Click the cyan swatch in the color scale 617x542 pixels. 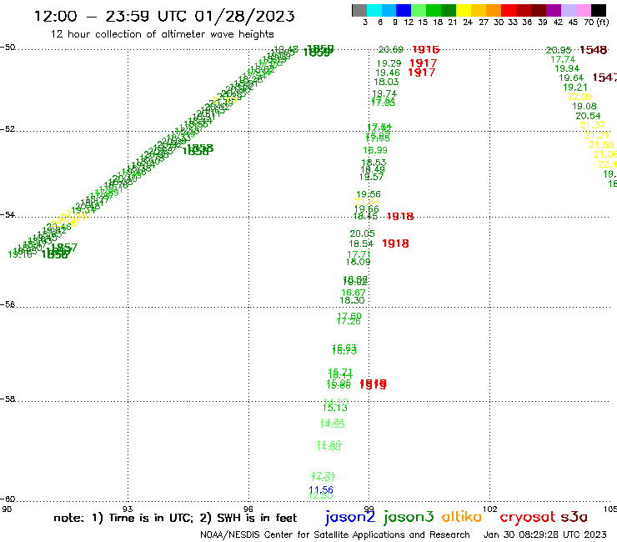(x=374, y=10)
